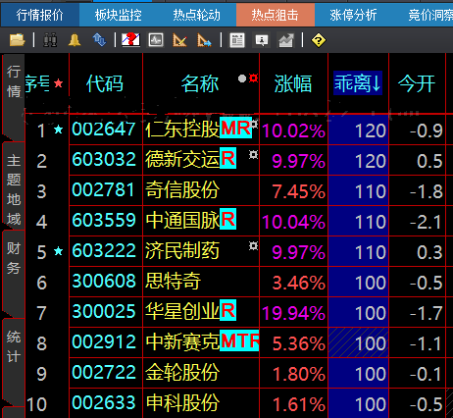453x418 pixels.
Task: Open the news page icon
Action: (x=237, y=40)
